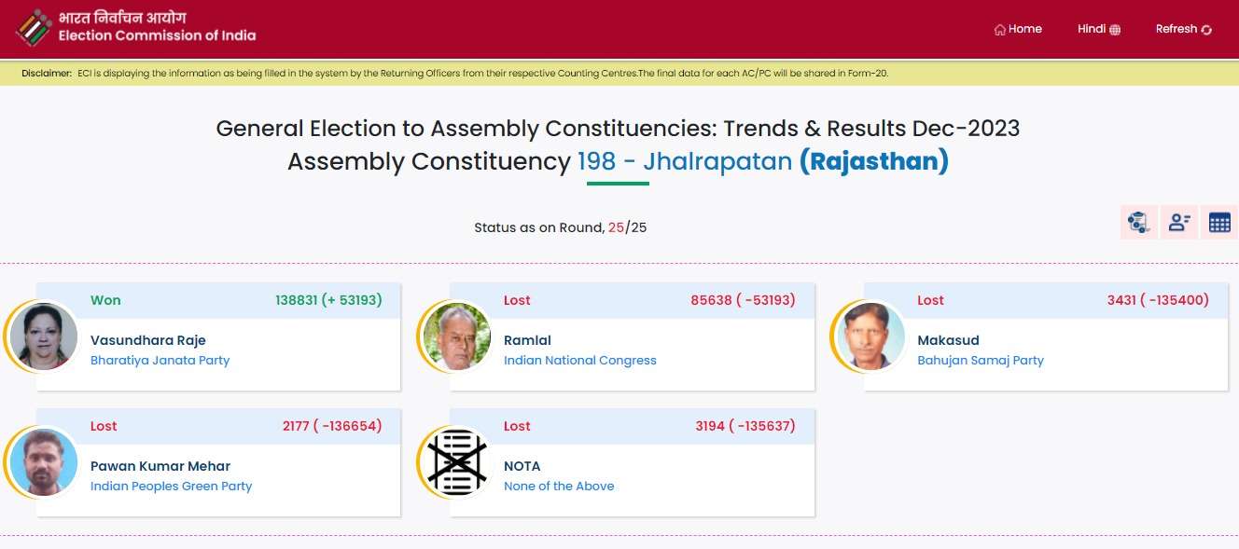Select the Indian Peoples Green Party link
The image size is (1239, 549).
pyautogui.click(x=171, y=486)
